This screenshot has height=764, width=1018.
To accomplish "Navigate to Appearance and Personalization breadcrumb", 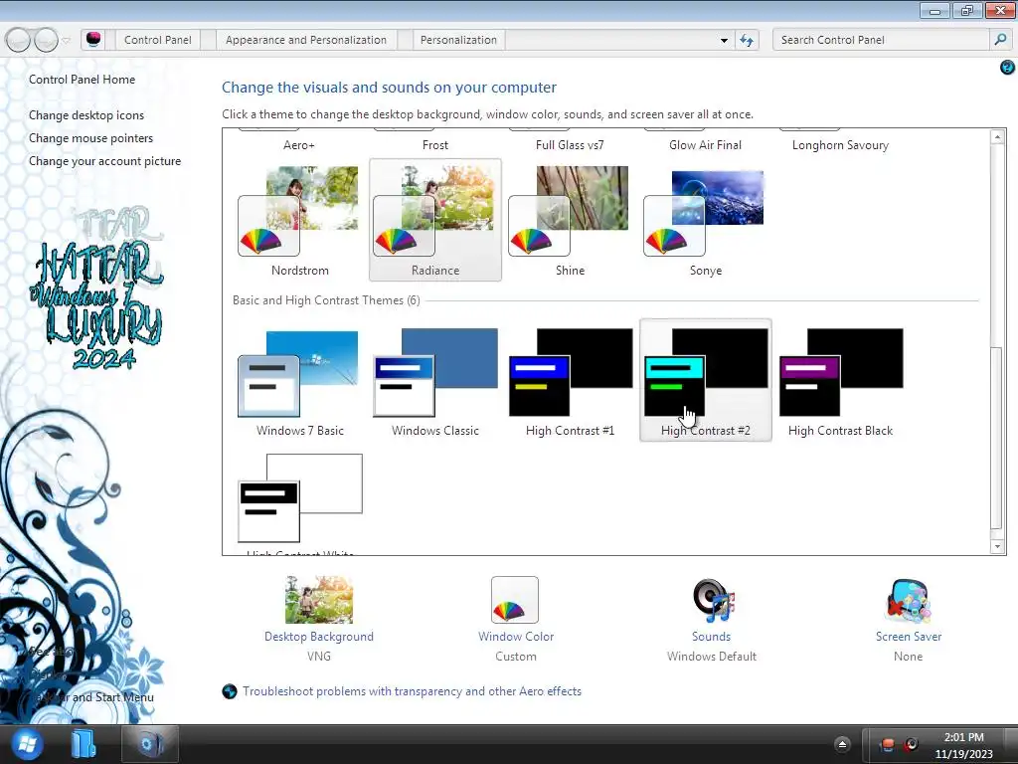I will [x=306, y=40].
